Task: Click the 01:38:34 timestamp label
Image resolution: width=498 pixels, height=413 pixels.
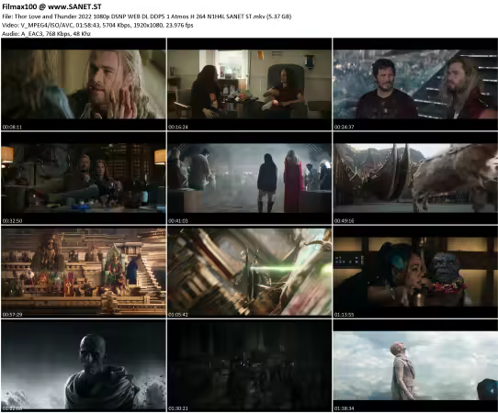Action: [344, 408]
